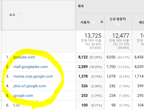Open help icon next to 소스 header
The width and height of the screenshot is (144, 110).
coord(19,15)
